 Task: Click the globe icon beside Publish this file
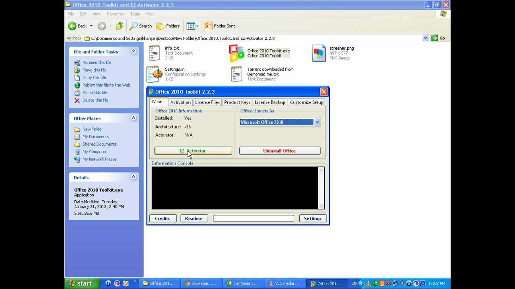(77, 85)
